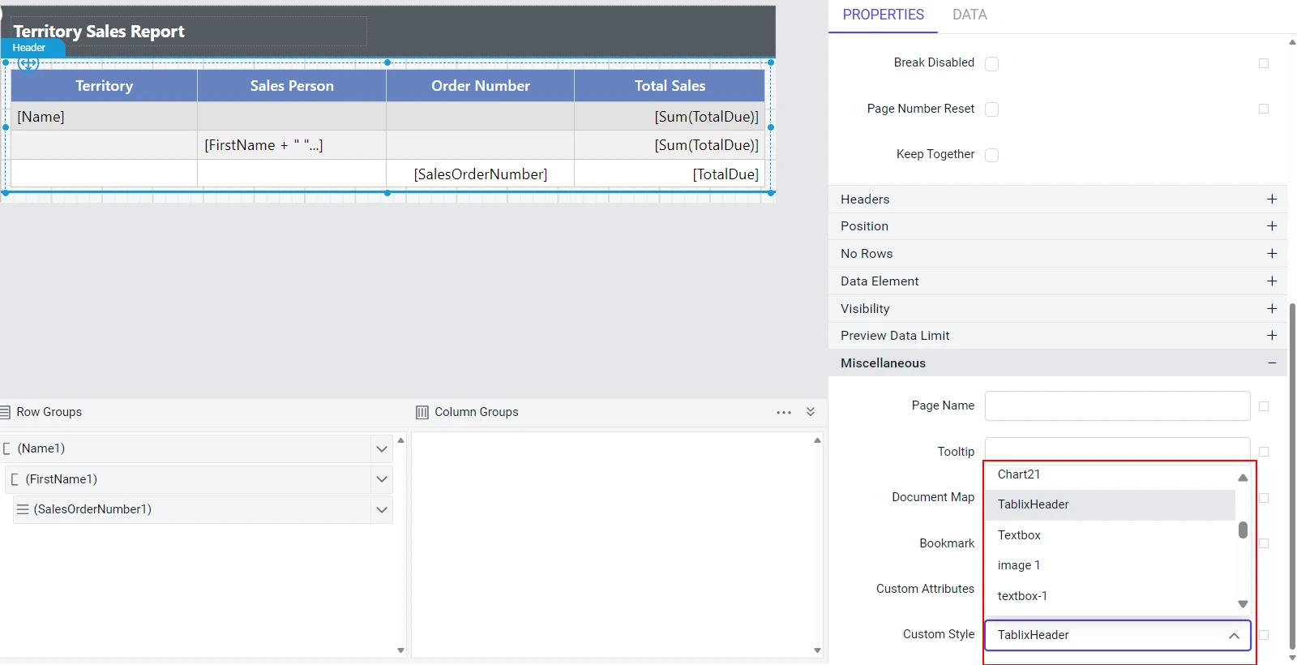Select the [FirstName + " "...] cell

point(292,145)
